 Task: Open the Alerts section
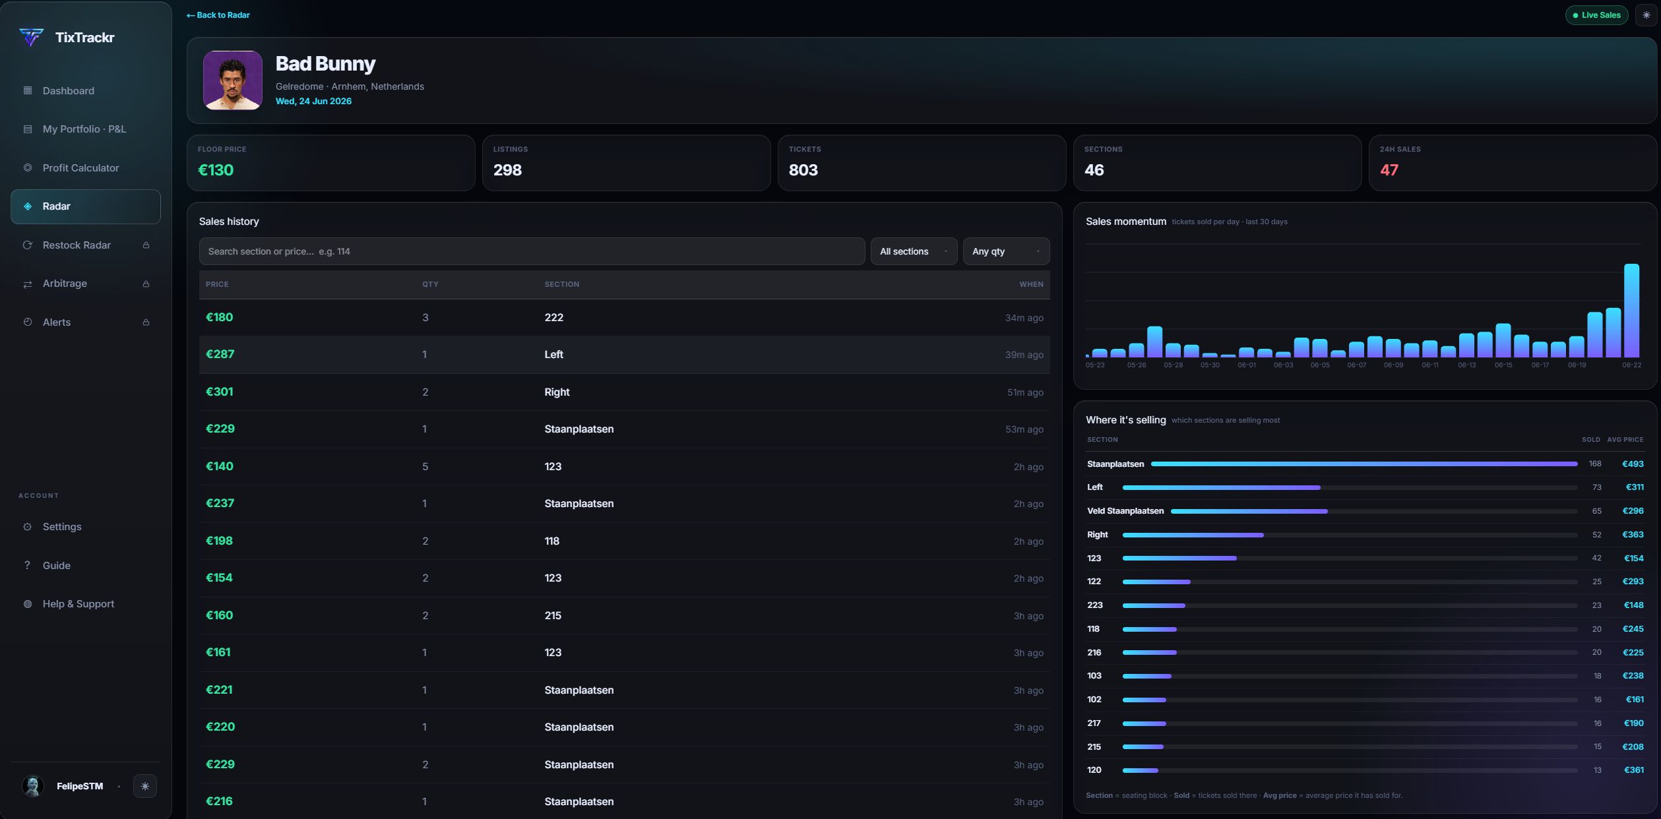coord(86,322)
